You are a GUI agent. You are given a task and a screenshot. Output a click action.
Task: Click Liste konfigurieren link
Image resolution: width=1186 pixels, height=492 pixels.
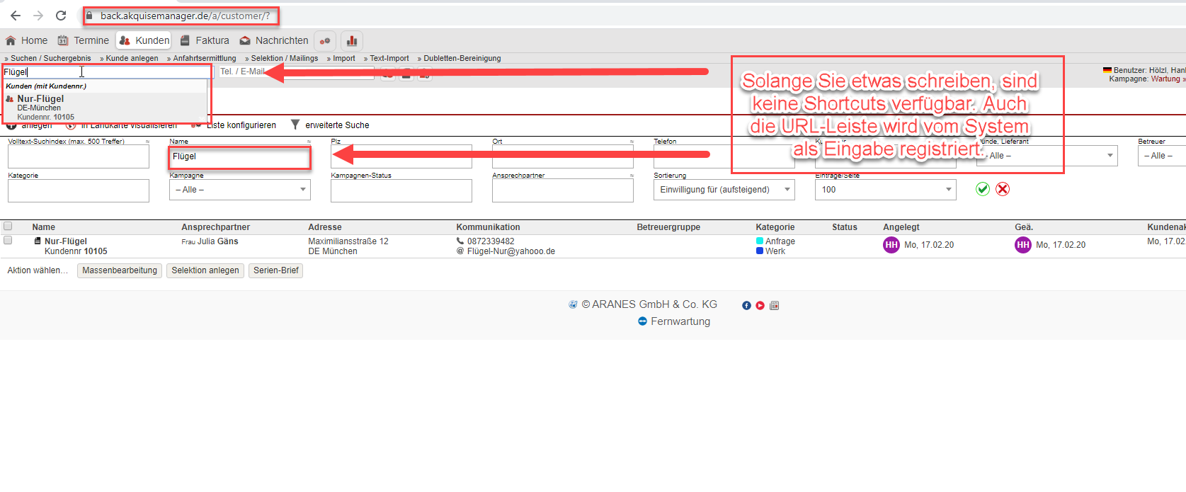241,125
